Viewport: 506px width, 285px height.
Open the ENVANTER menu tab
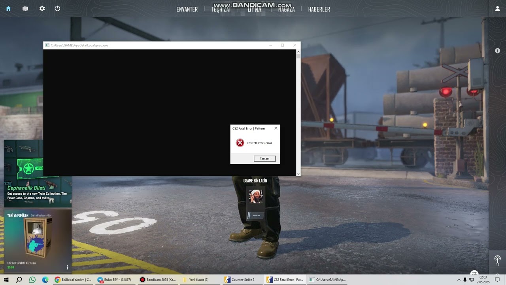coord(187,9)
